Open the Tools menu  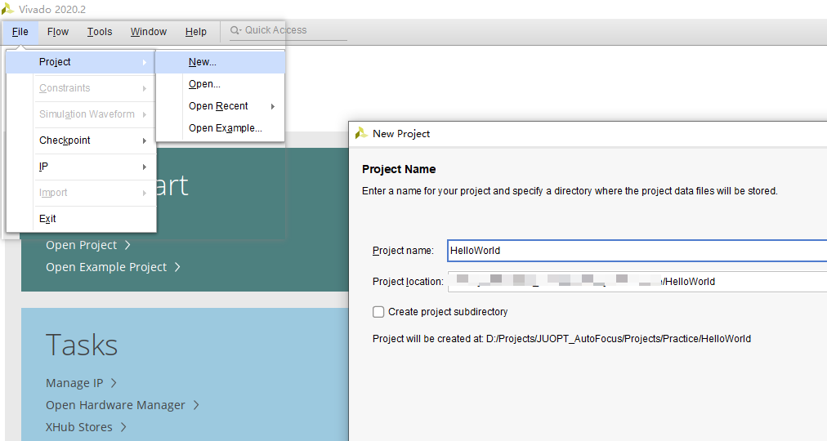tap(100, 32)
